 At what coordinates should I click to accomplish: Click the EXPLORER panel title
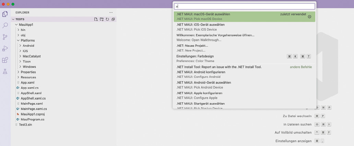tap(22, 13)
